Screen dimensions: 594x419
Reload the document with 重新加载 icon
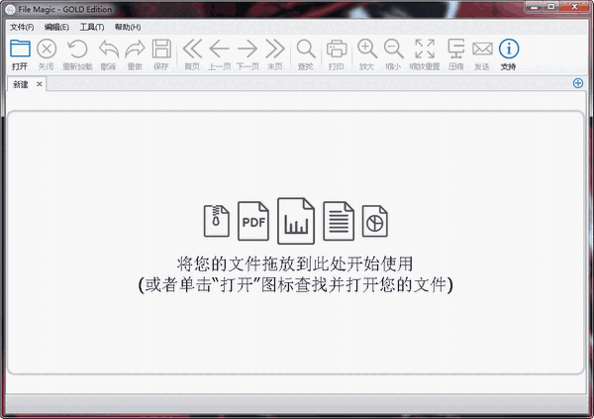click(x=77, y=49)
